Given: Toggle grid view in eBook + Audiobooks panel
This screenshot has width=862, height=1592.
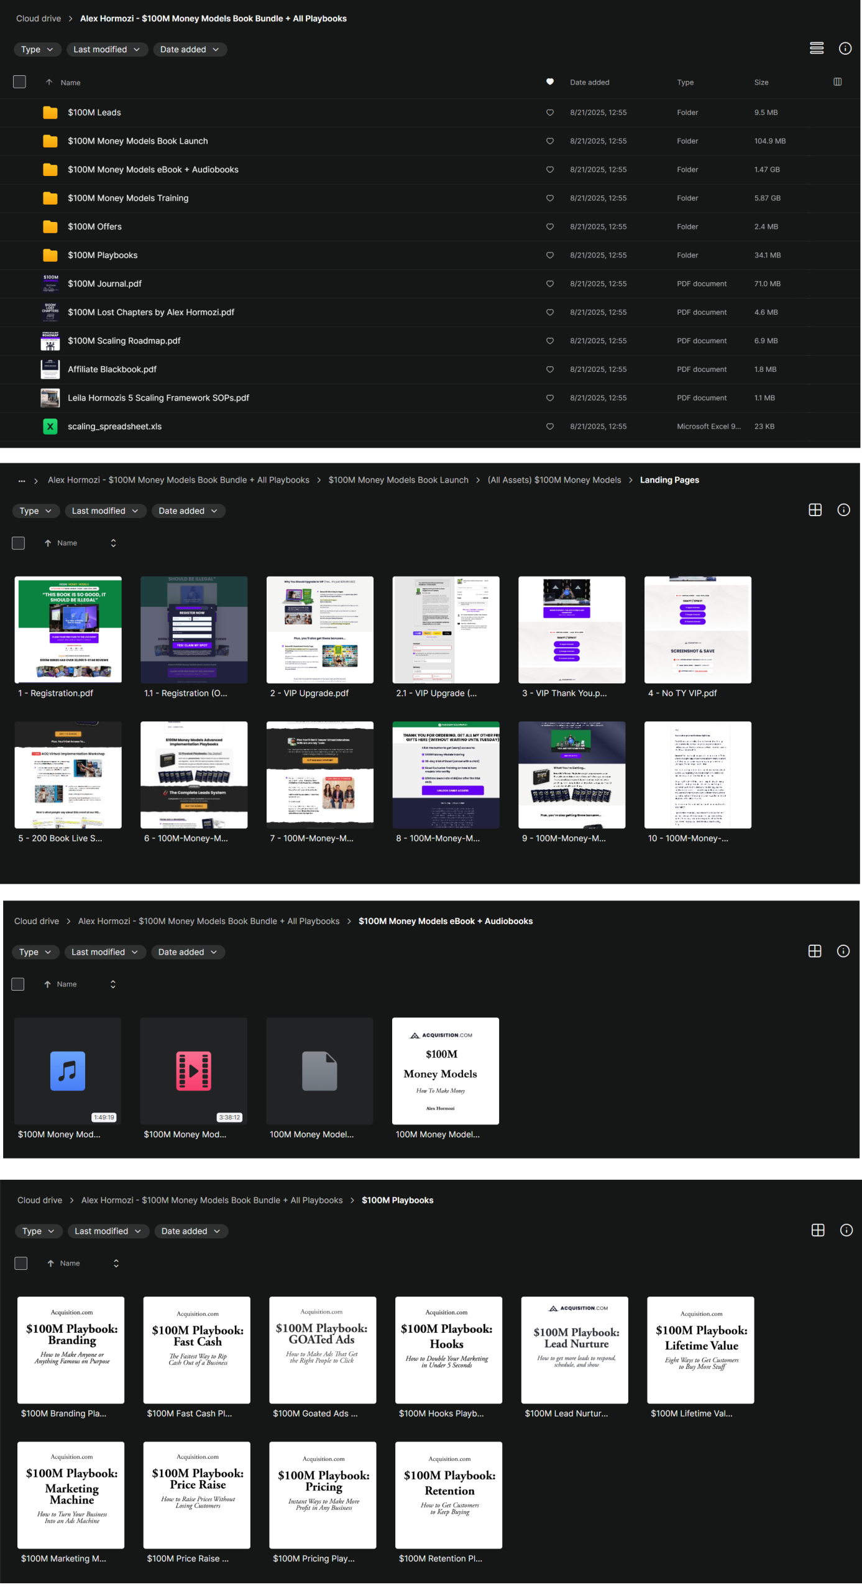Looking at the screenshot, I should 814,951.
